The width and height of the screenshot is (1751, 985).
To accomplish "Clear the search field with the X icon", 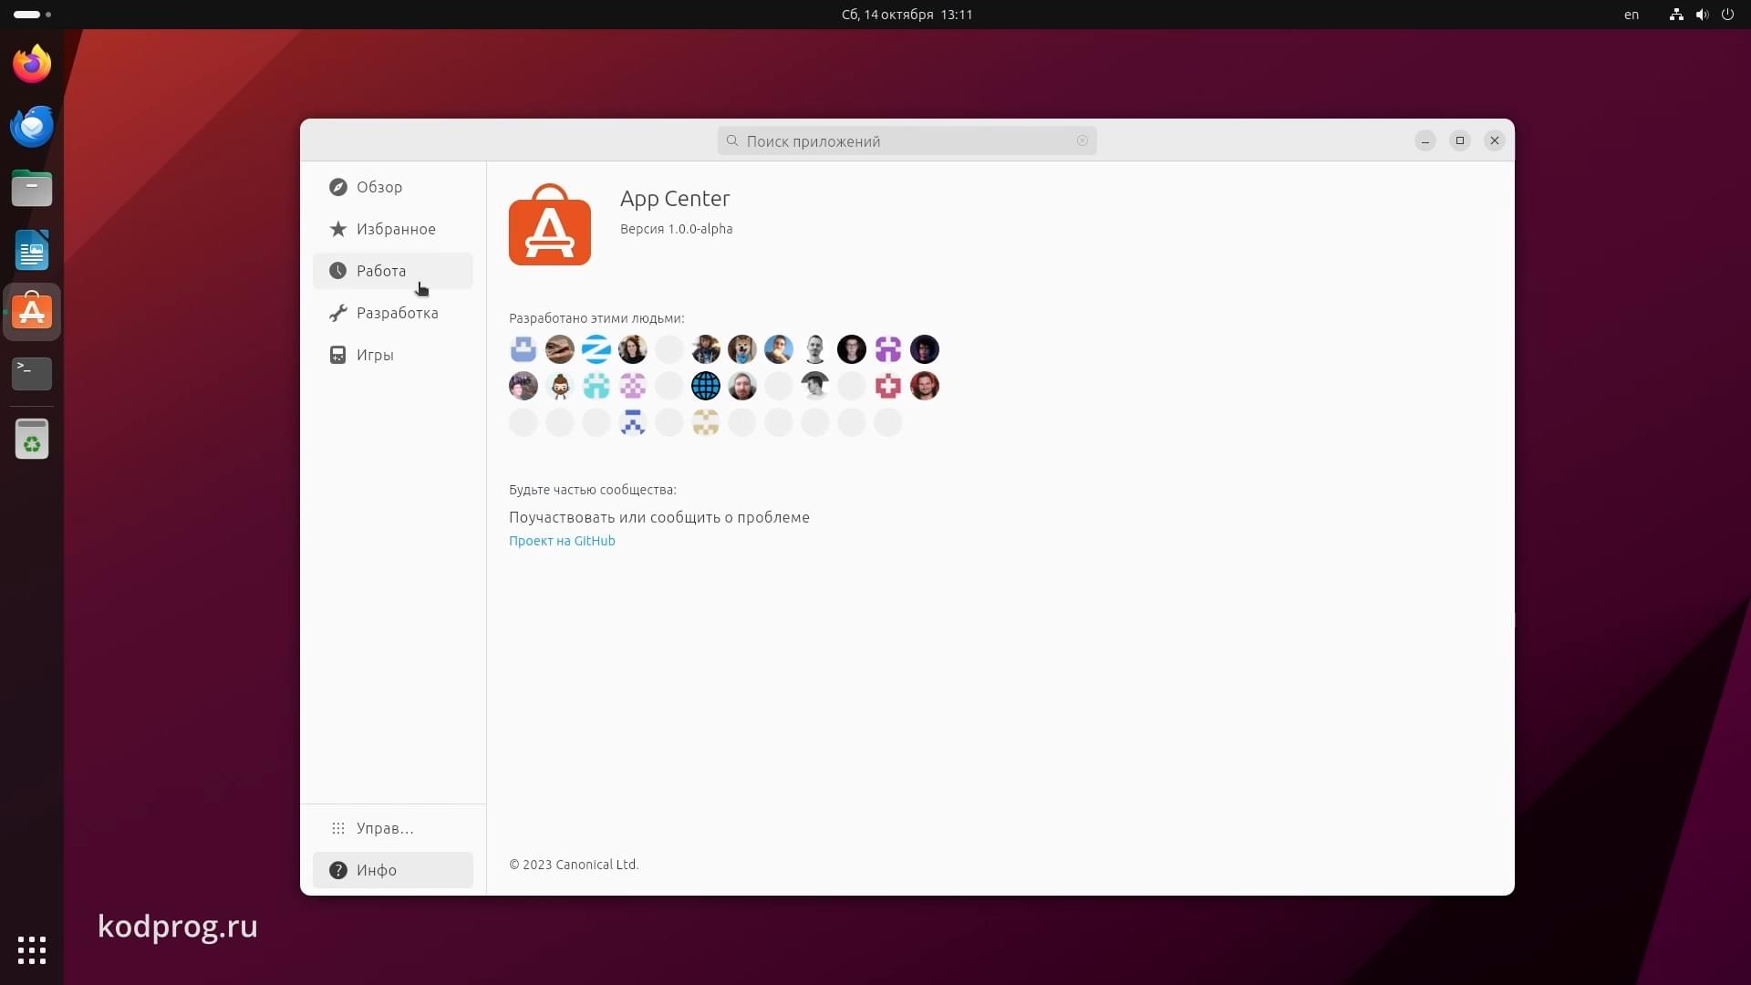I will click(1083, 140).
